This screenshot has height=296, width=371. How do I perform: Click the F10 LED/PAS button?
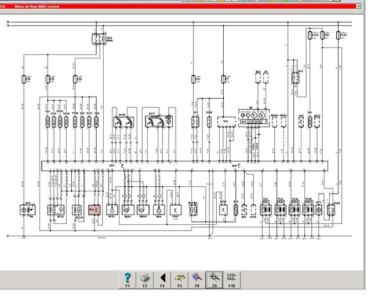pos(232,280)
